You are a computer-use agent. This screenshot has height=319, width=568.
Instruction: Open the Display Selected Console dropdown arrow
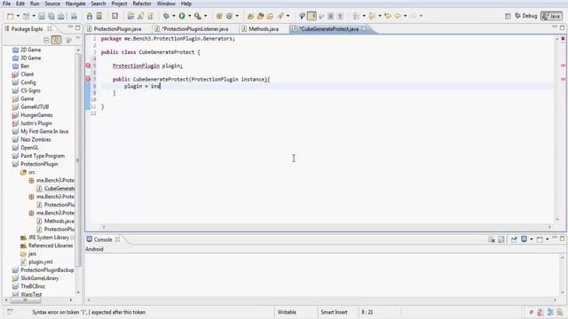(532, 239)
